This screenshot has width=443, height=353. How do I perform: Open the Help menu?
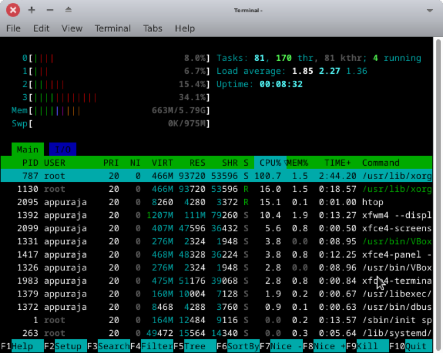click(185, 29)
